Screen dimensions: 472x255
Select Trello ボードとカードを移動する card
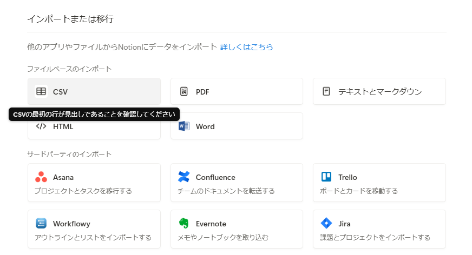click(x=379, y=183)
